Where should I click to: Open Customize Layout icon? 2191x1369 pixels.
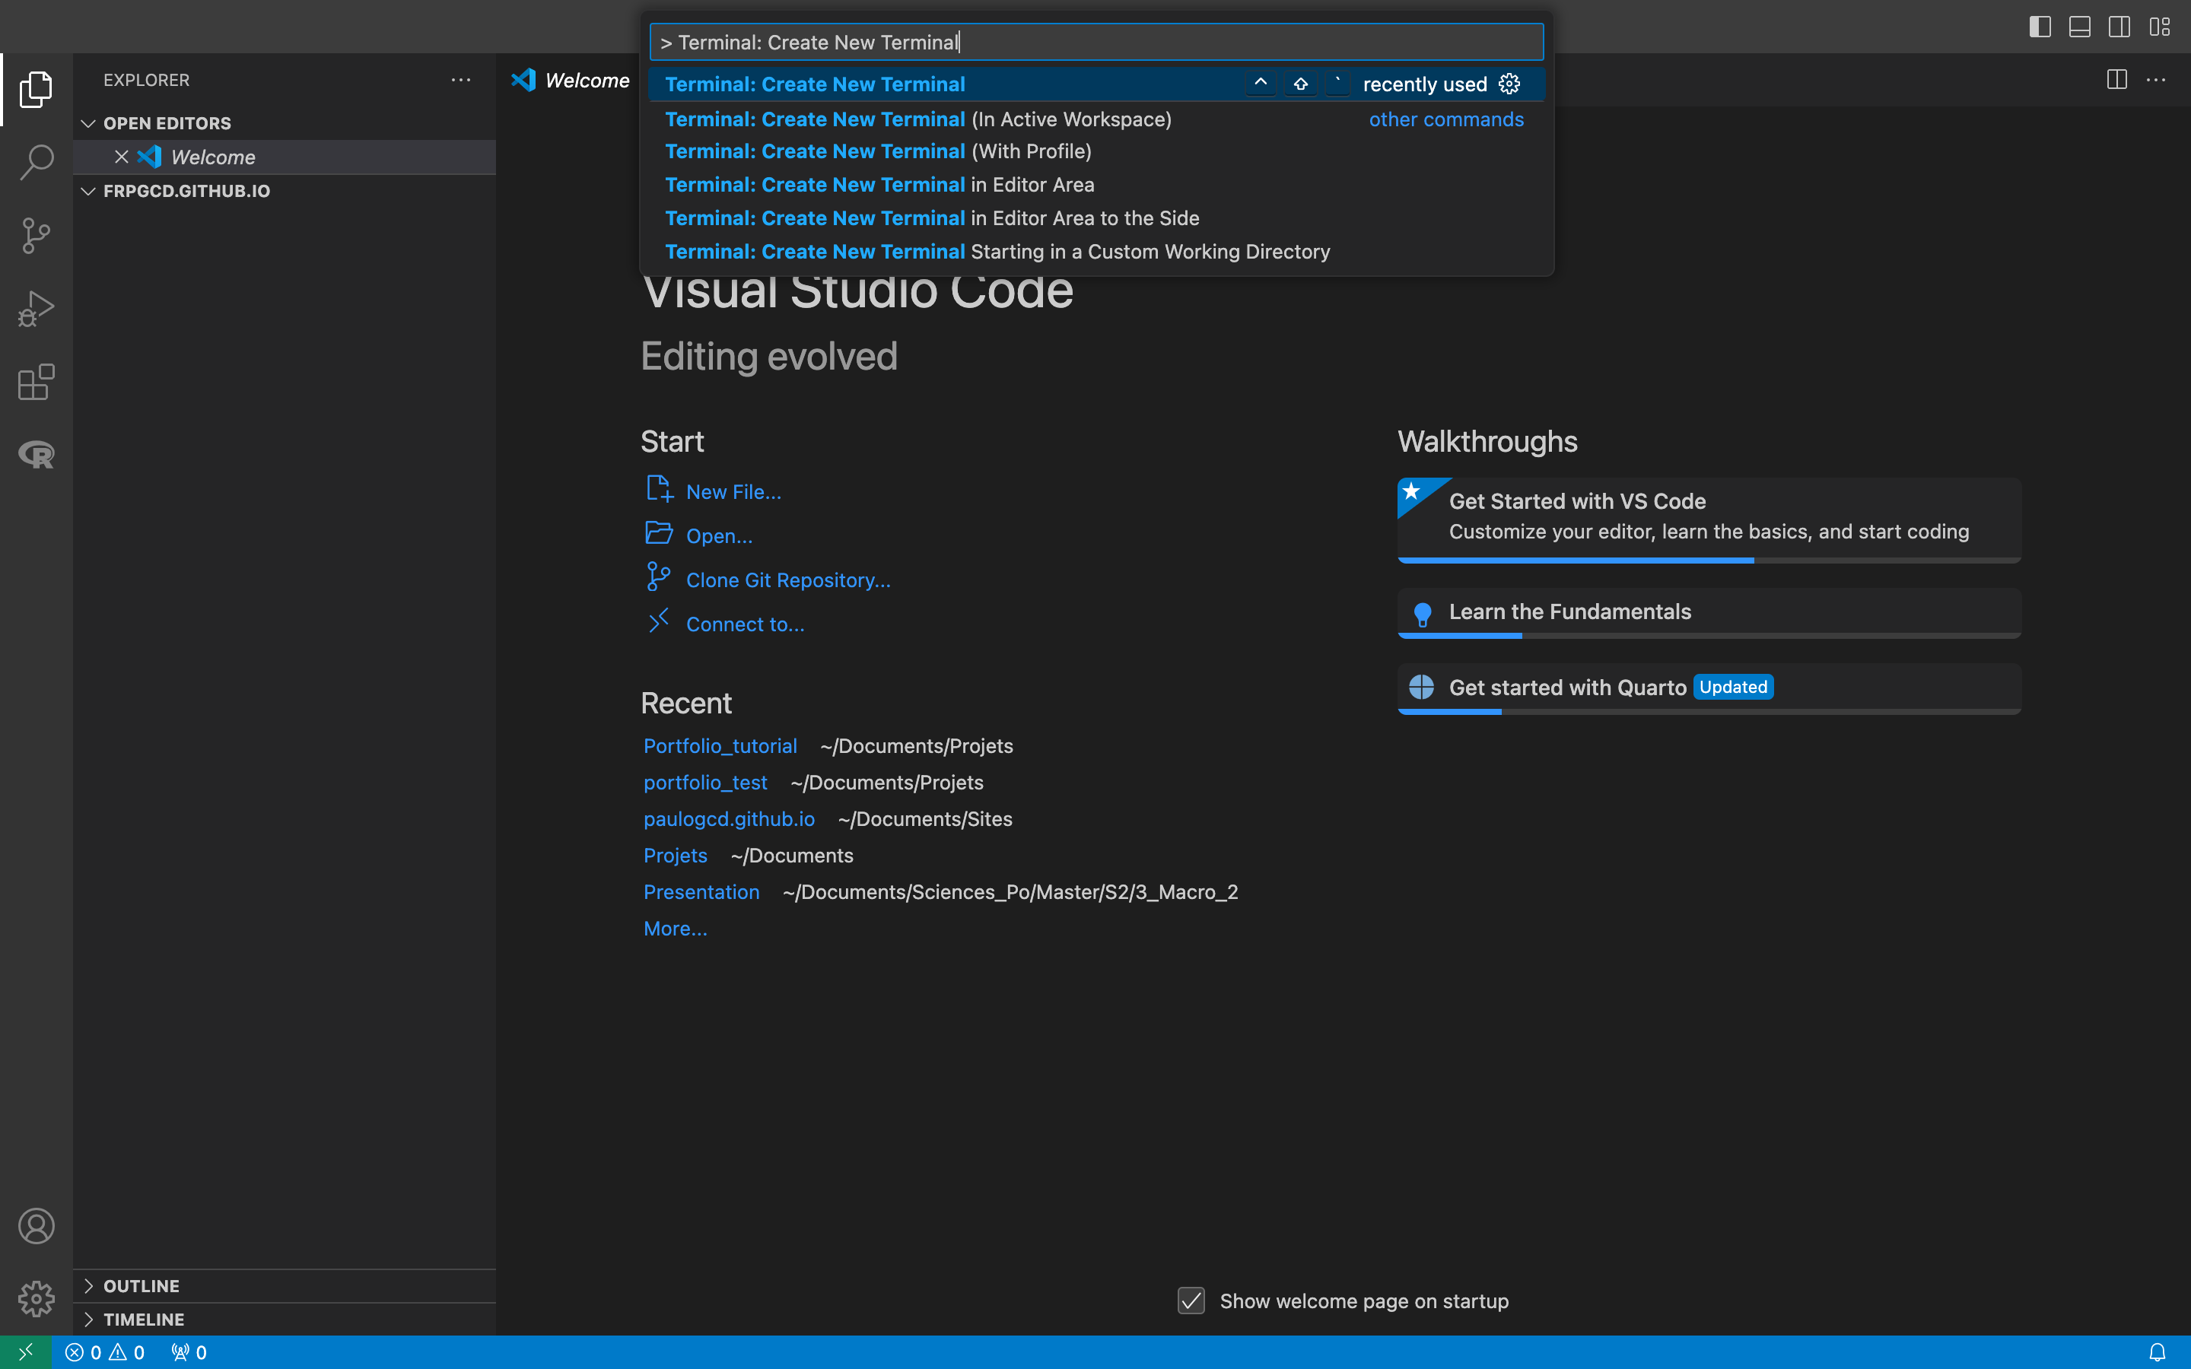(2159, 27)
